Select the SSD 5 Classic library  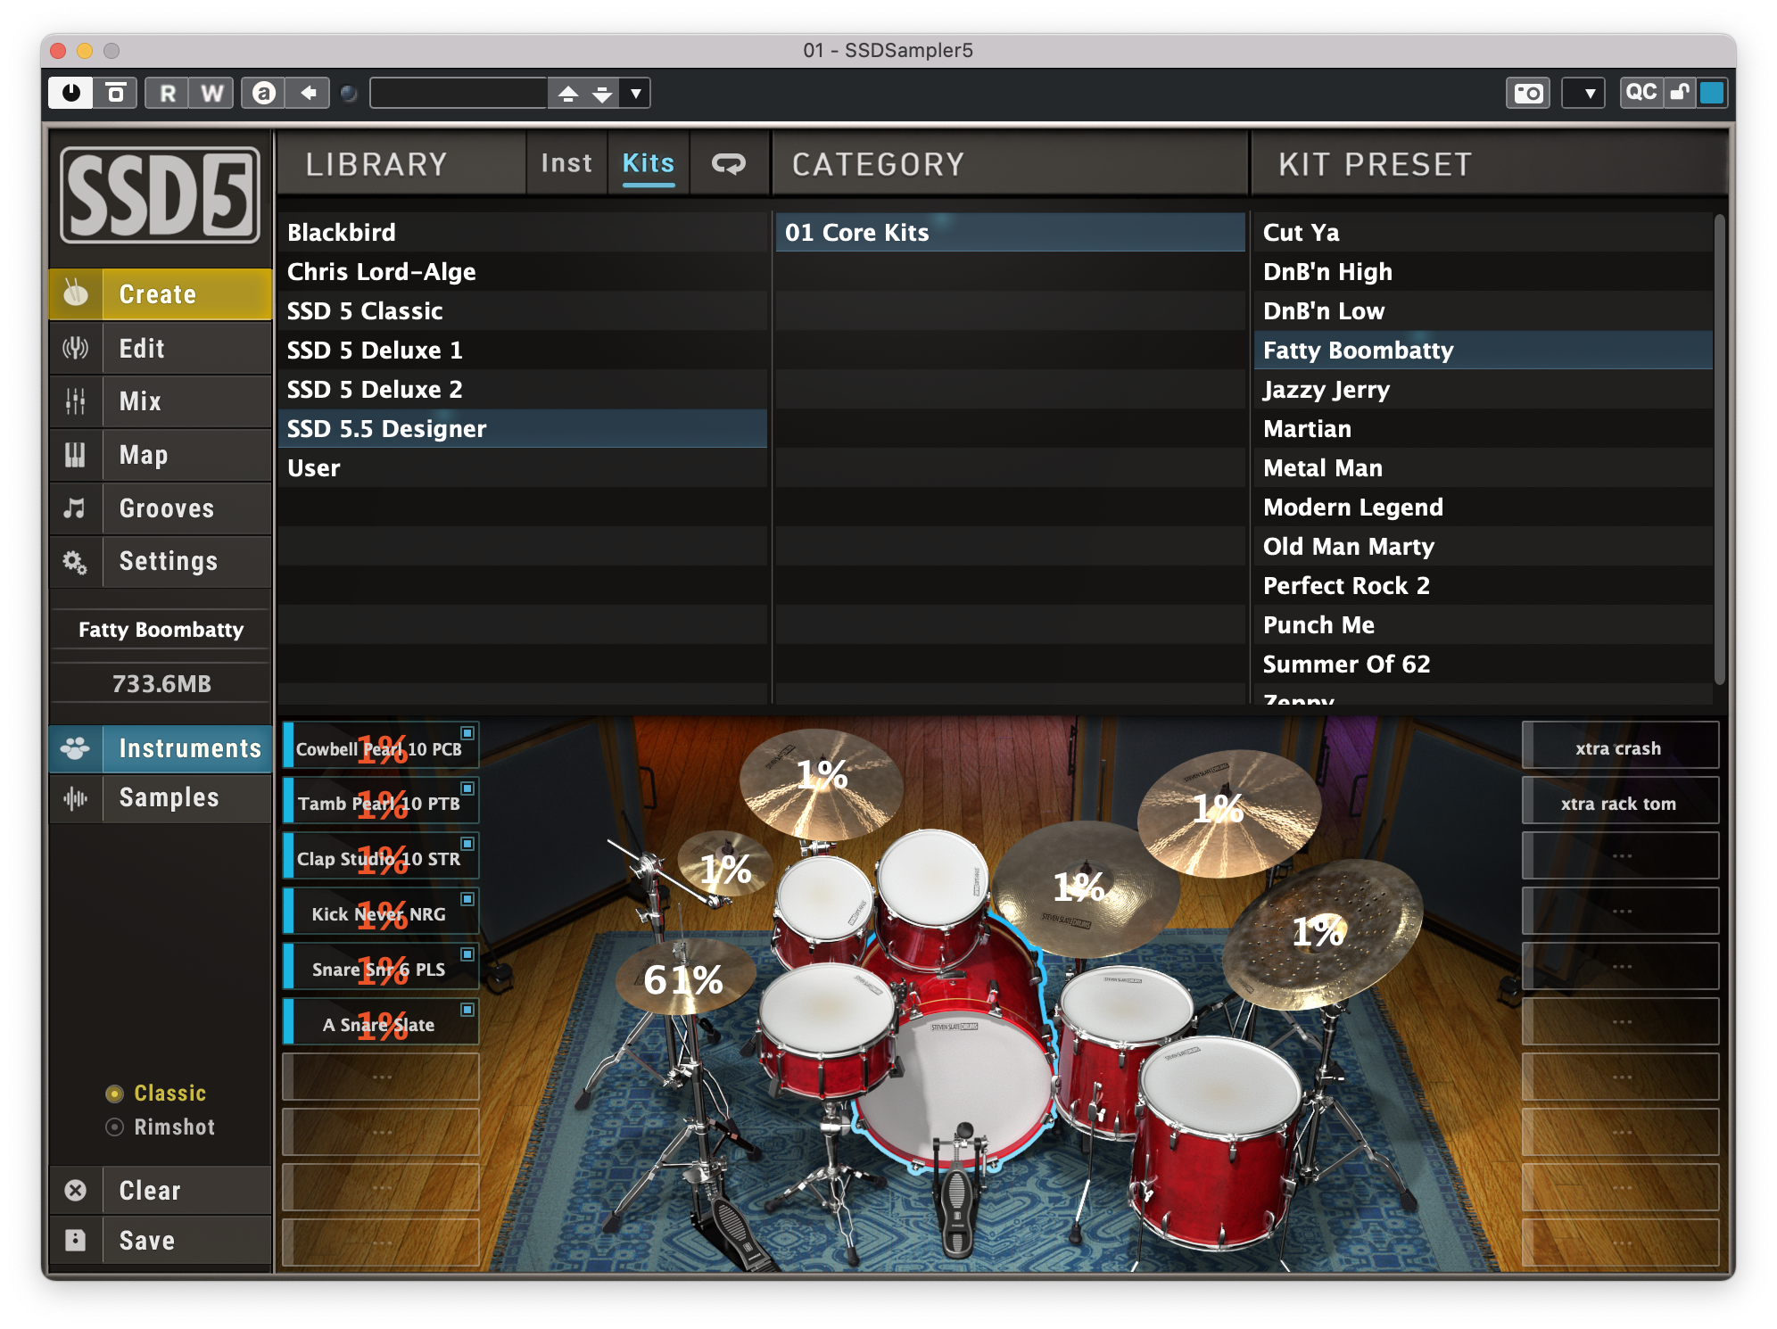[523, 310]
